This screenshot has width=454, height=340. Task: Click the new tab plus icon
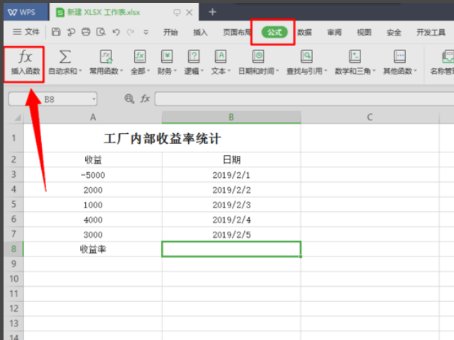point(213,12)
